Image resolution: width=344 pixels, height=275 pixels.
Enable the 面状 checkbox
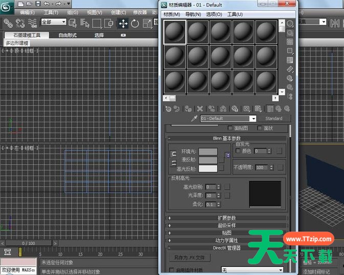[x=260, y=128]
